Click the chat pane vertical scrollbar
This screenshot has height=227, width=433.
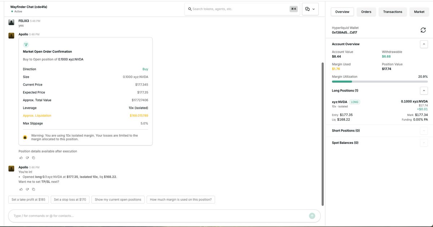point(322,134)
